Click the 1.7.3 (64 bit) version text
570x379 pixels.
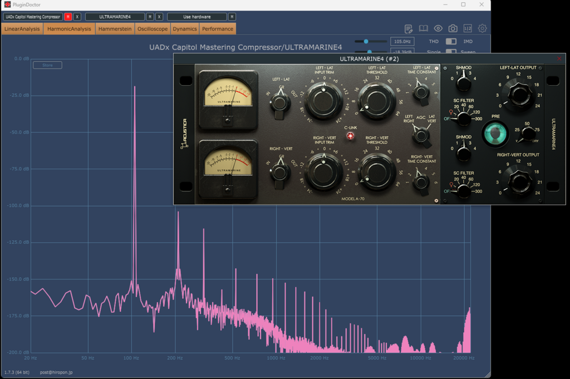(17, 372)
